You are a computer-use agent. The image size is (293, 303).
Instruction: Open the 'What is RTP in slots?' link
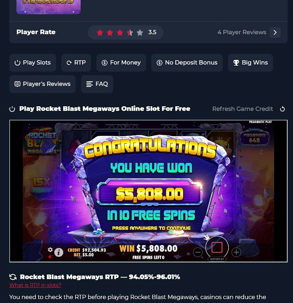[35, 285]
